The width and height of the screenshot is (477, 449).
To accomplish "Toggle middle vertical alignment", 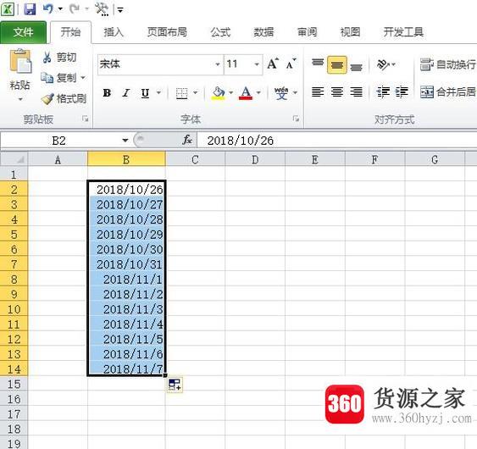I will coord(336,64).
